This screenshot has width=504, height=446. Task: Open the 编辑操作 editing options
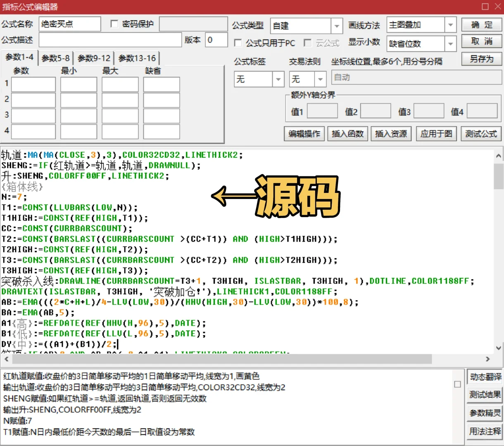point(304,133)
